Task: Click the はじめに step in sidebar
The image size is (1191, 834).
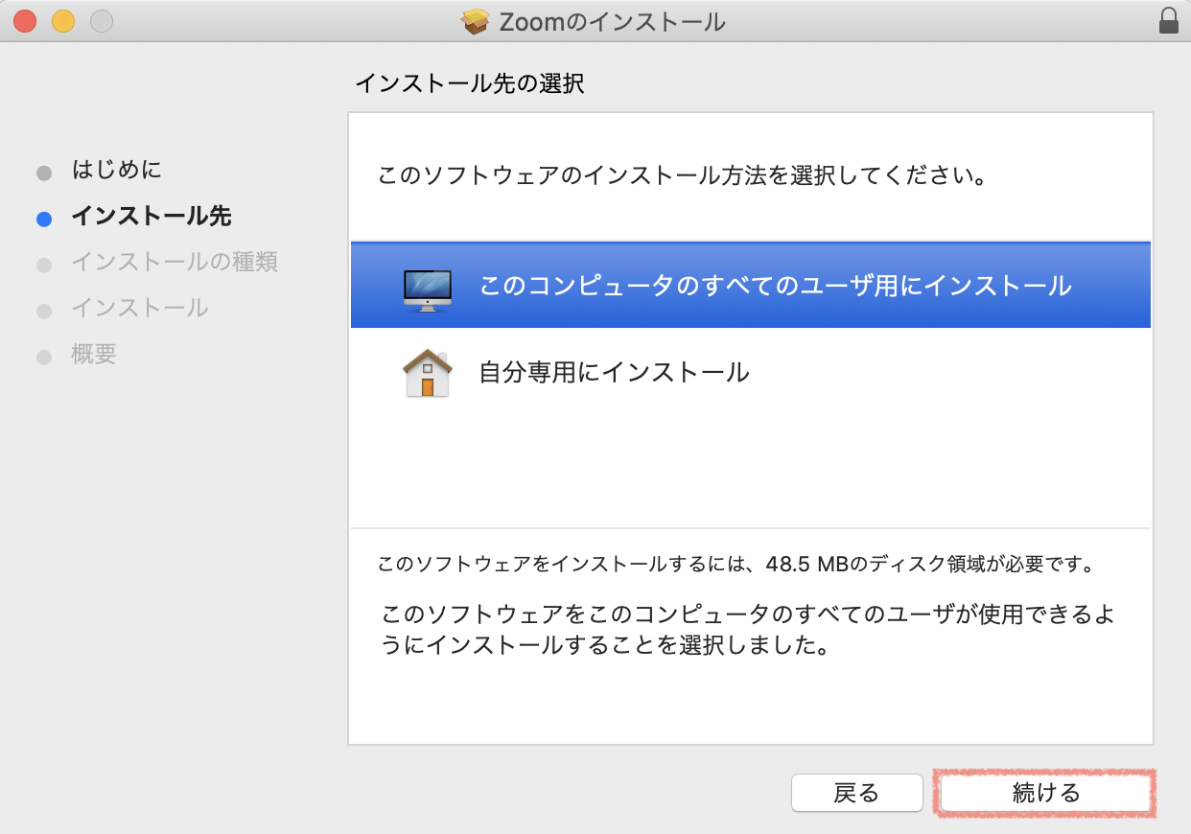Action: coord(116,171)
